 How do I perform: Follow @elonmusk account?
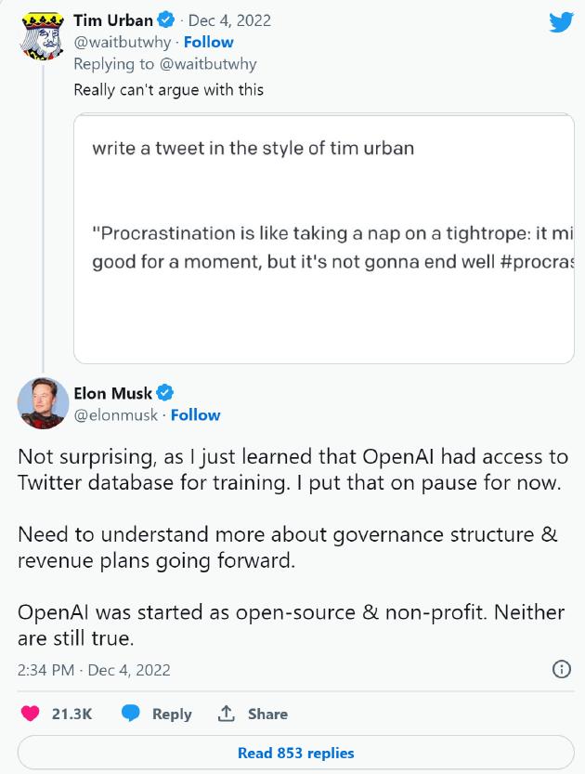click(195, 414)
